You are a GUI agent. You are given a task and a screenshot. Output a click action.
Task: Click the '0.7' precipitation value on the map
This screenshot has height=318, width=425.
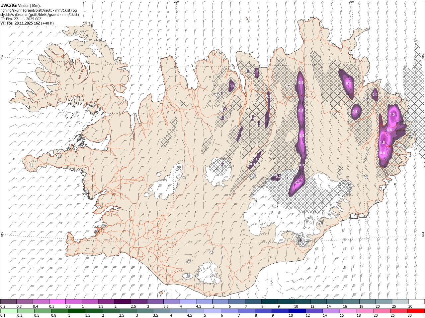coord(348,83)
